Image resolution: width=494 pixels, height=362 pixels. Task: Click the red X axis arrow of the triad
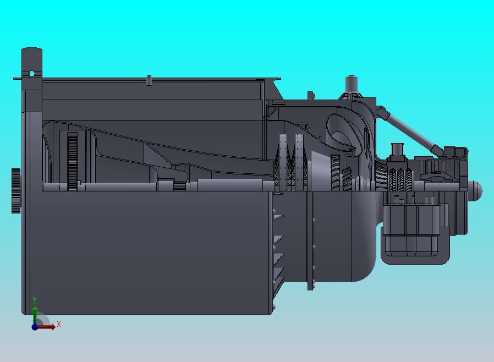click(46, 327)
